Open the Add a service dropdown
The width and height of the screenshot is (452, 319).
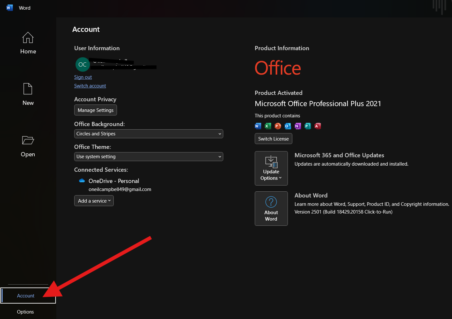(x=94, y=201)
